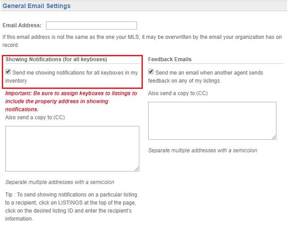Click the Showing Notifications (for all keyboxes) heading
The width and height of the screenshot is (288, 226).
(x=56, y=59)
